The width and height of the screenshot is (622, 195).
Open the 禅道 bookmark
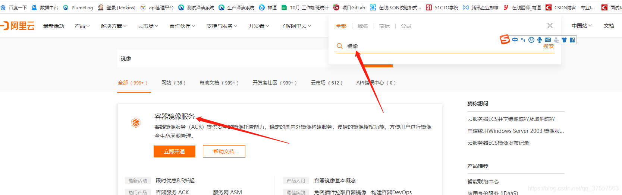[268, 7]
